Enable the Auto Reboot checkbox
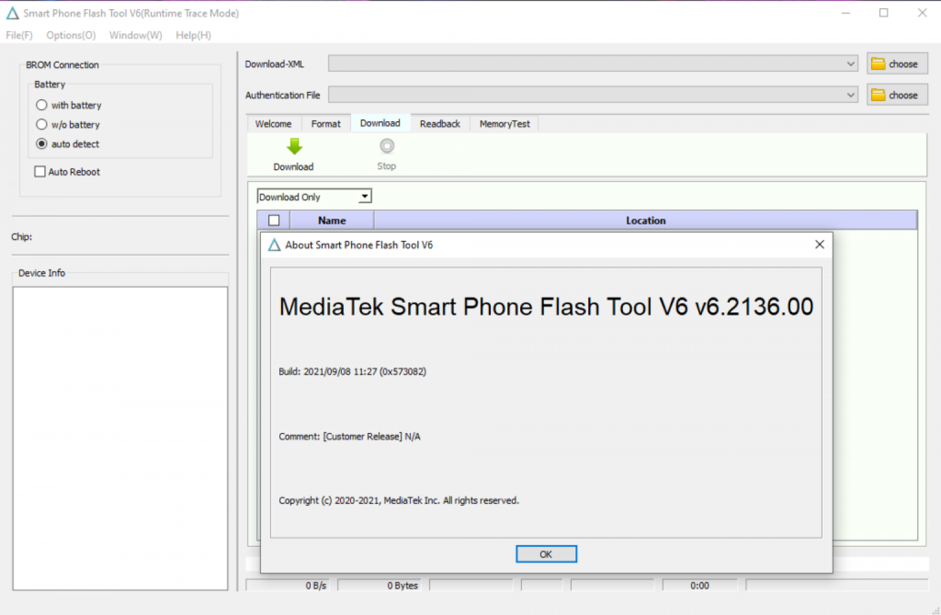This screenshot has height=615, width=941. [x=40, y=172]
